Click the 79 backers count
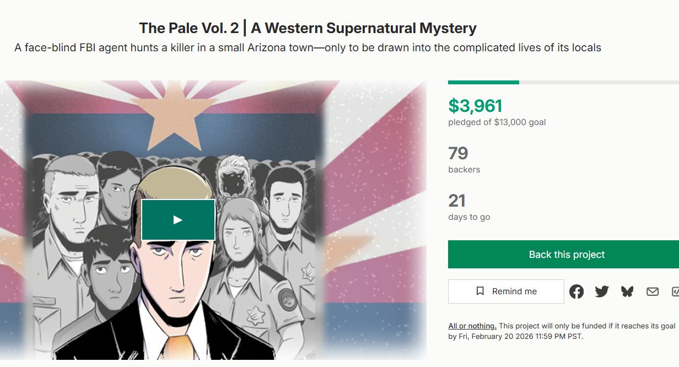Screen dimensions: 679x367 click(459, 153)
